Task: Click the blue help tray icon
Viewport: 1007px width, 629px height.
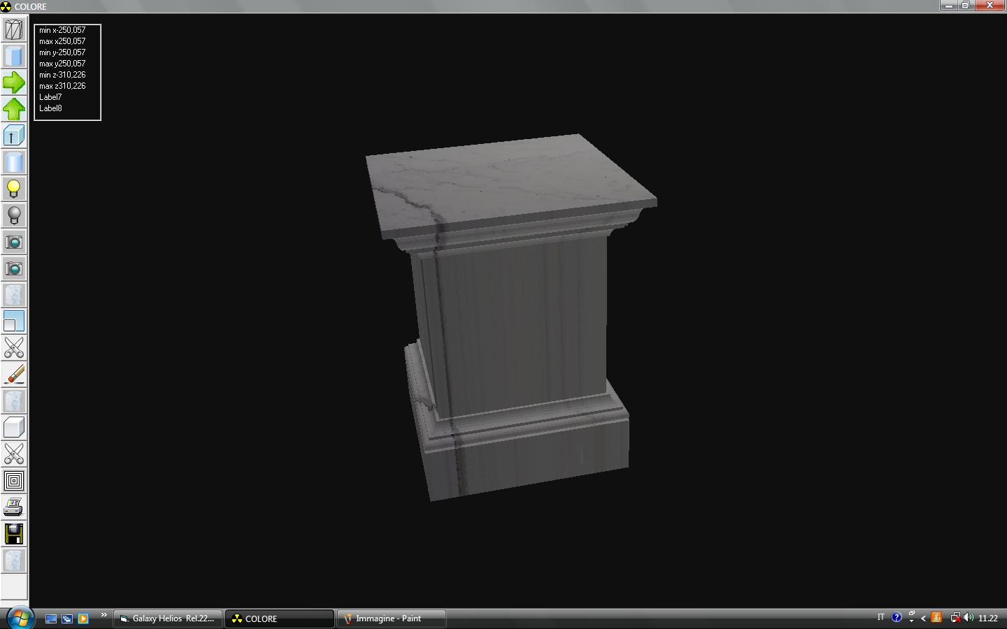Action: [897, 618]
